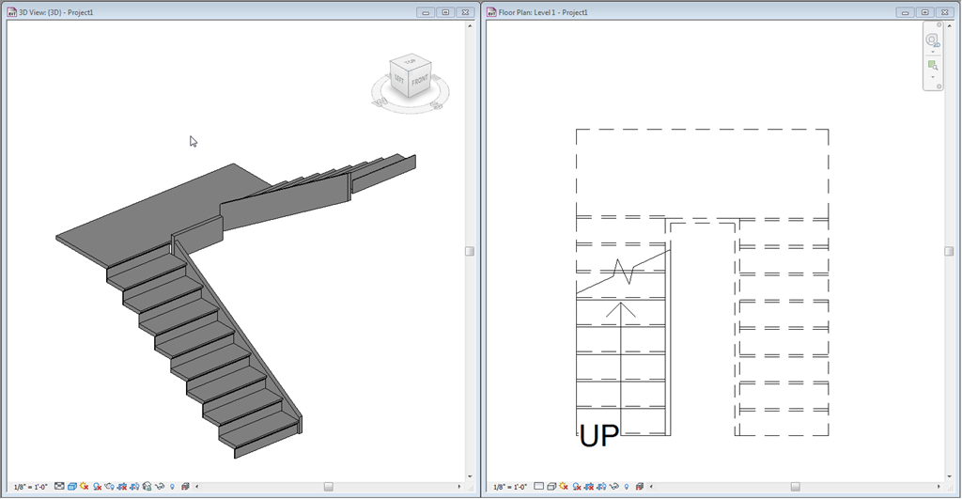
Task: Open Visual Style in 3D View control bar
Action: click(x=71, y=486)
